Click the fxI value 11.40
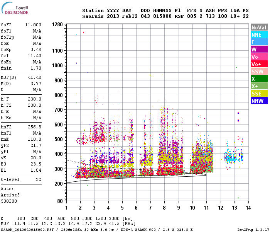The height and width of the screenshot is (232, 270). pyautogui.click(x=35, y=56)
